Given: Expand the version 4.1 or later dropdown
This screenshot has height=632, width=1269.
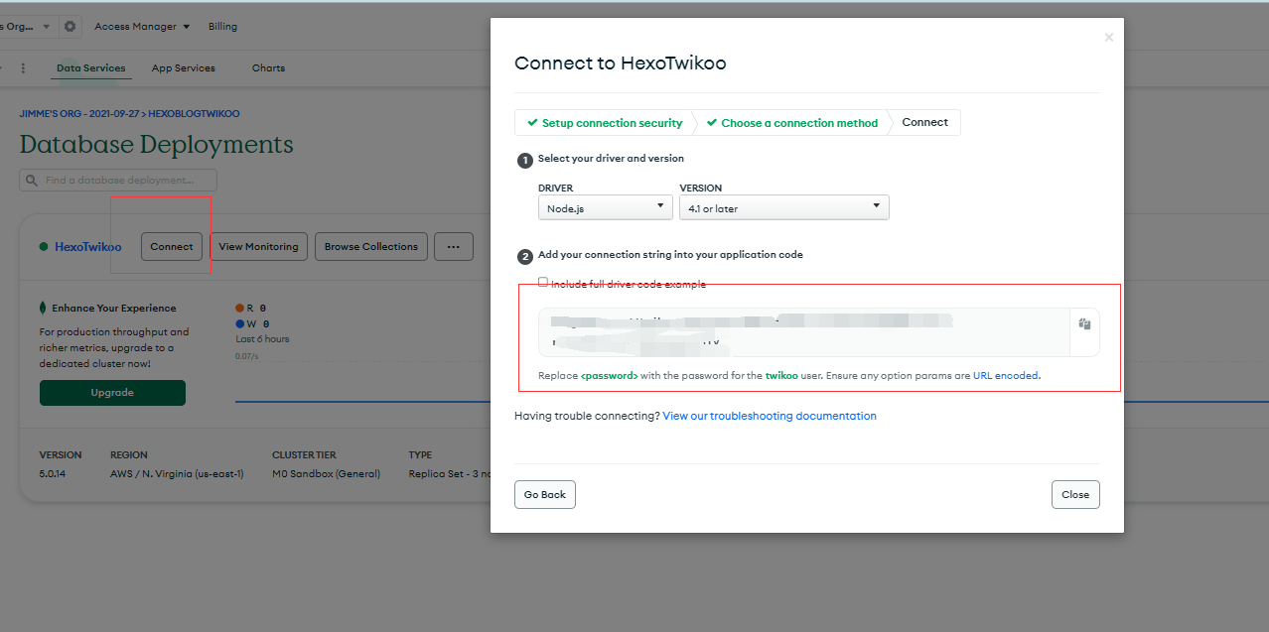Looking at the screenshot, I should 783,207.
